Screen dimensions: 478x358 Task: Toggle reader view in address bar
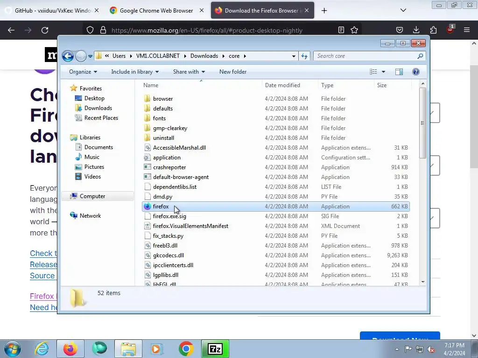coord(341,30)
